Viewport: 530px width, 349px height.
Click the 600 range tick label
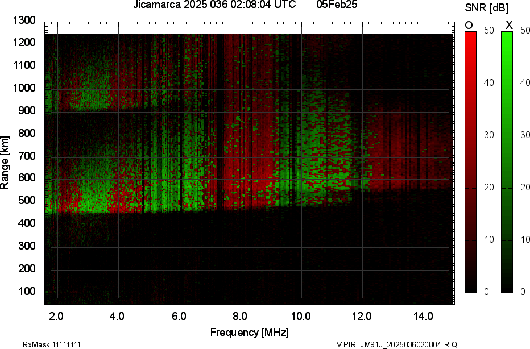pos(27,178)
